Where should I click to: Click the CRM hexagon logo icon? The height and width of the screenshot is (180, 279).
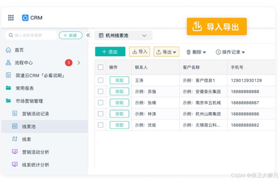point(25,18)
